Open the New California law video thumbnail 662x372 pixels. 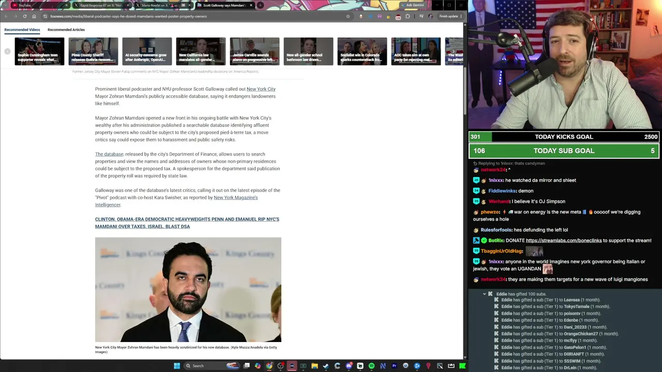(201, 51)
